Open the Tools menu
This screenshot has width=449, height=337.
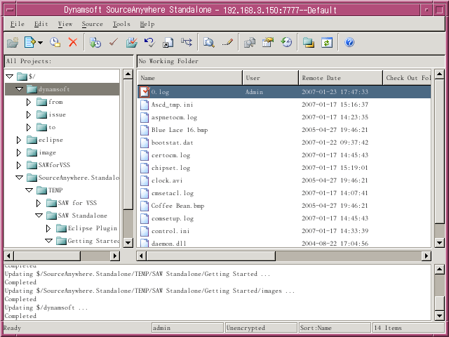pyautogui.click(x=121, y=24)
